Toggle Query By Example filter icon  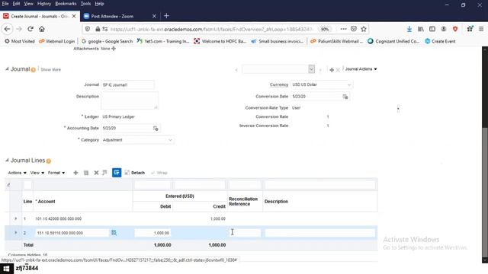(117, 173)
